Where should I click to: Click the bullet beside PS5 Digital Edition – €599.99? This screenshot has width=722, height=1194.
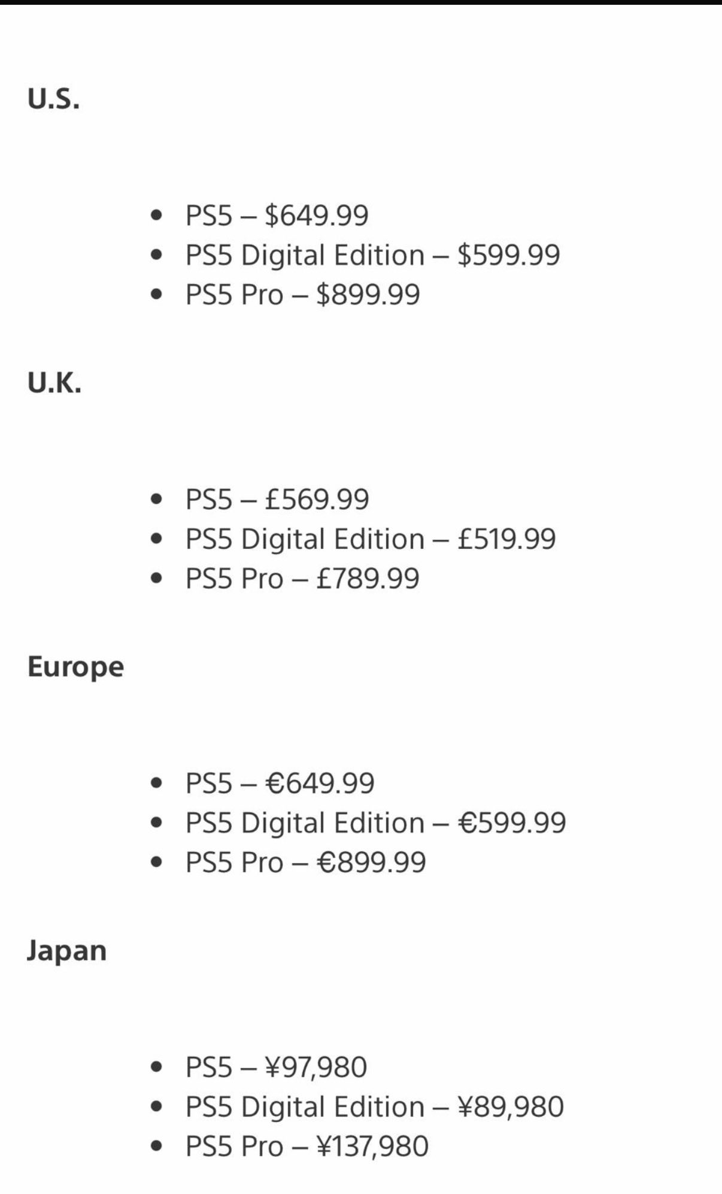coord(157,823)
